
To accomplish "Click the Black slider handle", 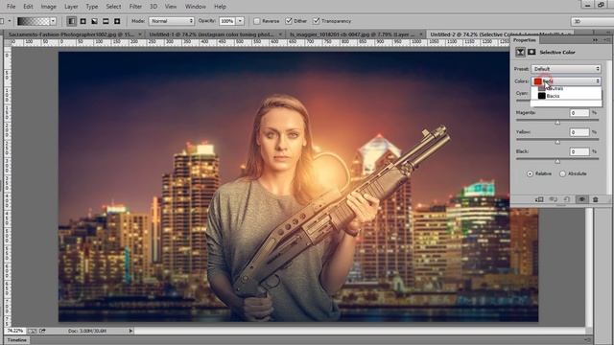I will (557, 161).
